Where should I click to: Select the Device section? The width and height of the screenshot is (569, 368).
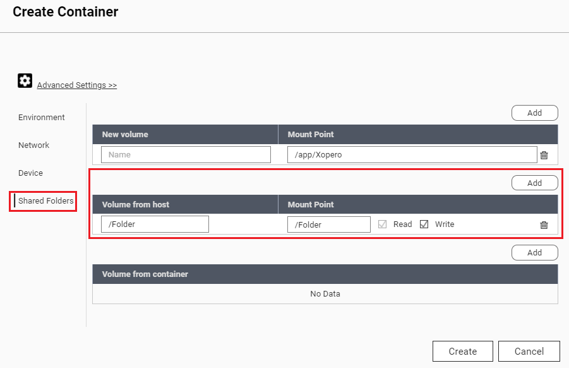29,173
